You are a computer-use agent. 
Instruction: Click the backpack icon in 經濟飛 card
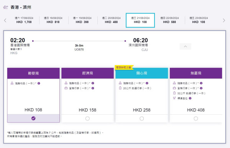point(66,83)
